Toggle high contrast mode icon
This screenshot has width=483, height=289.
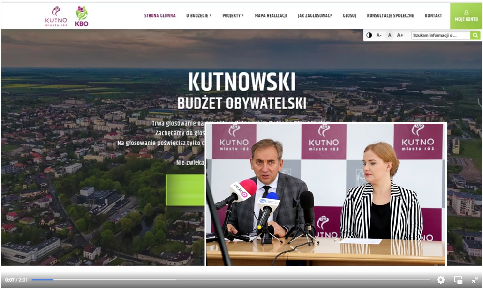tap(369, 35)
